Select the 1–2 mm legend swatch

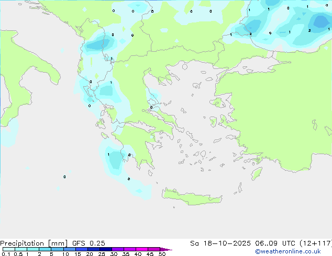pos(33,249)
